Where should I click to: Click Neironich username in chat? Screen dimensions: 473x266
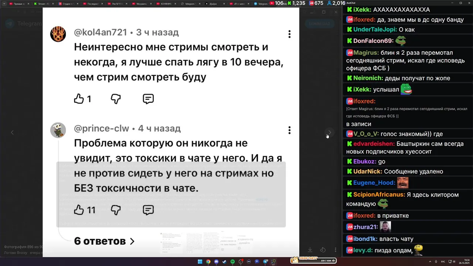click(368, 78)
